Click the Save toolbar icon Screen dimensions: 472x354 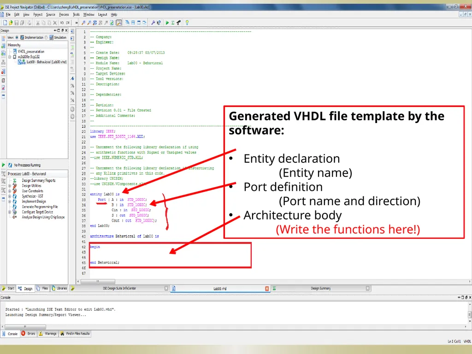tap(16, 23)
